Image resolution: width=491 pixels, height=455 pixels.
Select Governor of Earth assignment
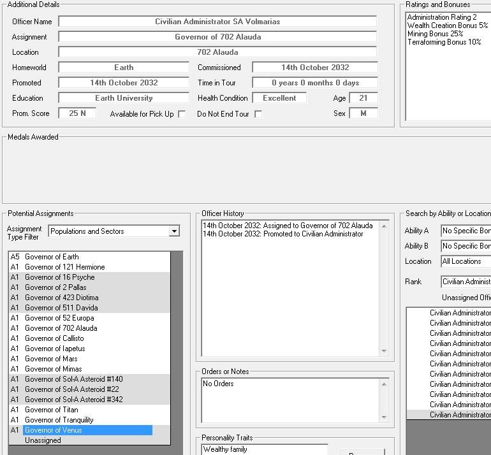click(89, 257)
